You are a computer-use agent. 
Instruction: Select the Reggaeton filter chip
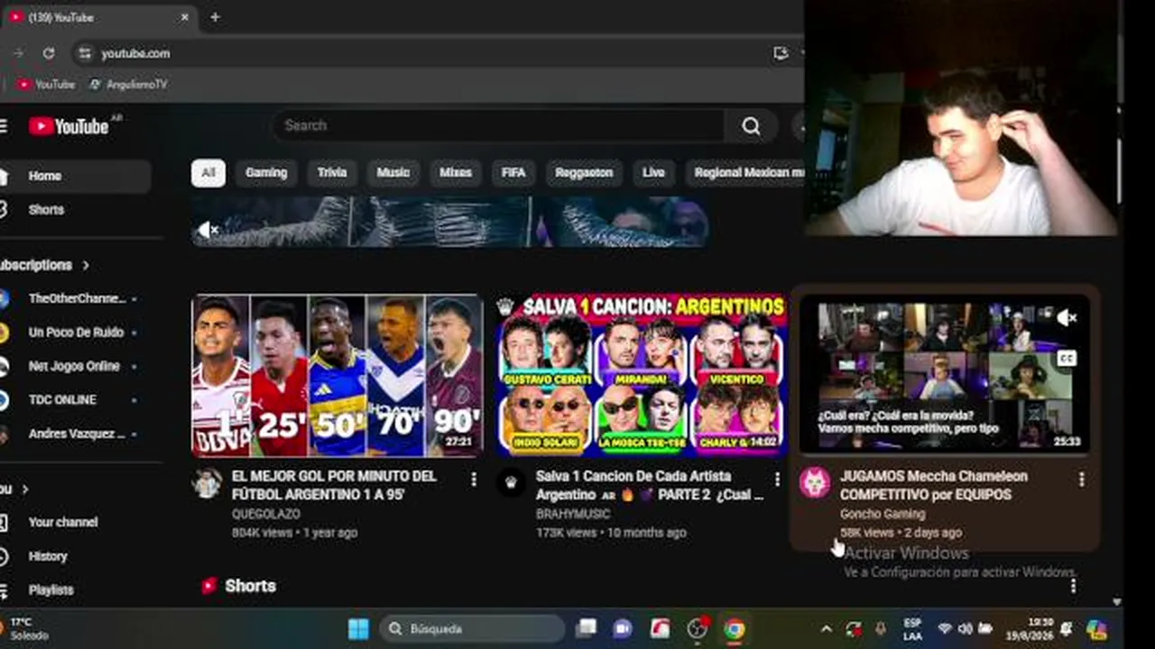584,173
